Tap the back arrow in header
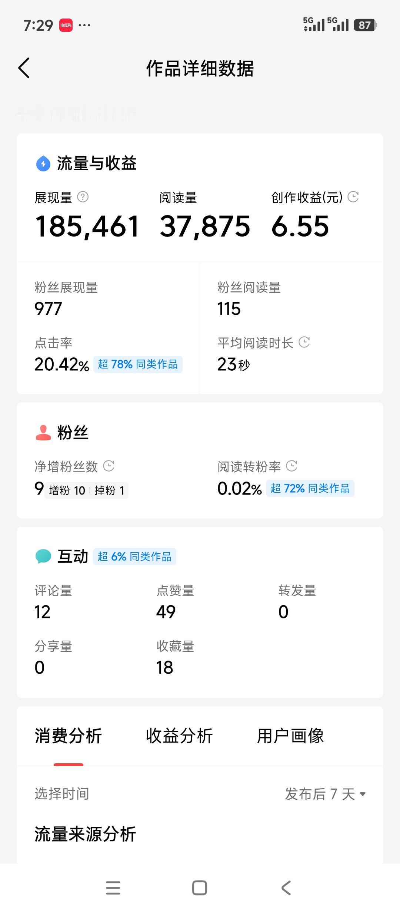Screen dimensions: 400x912 [x=24, y=68]
